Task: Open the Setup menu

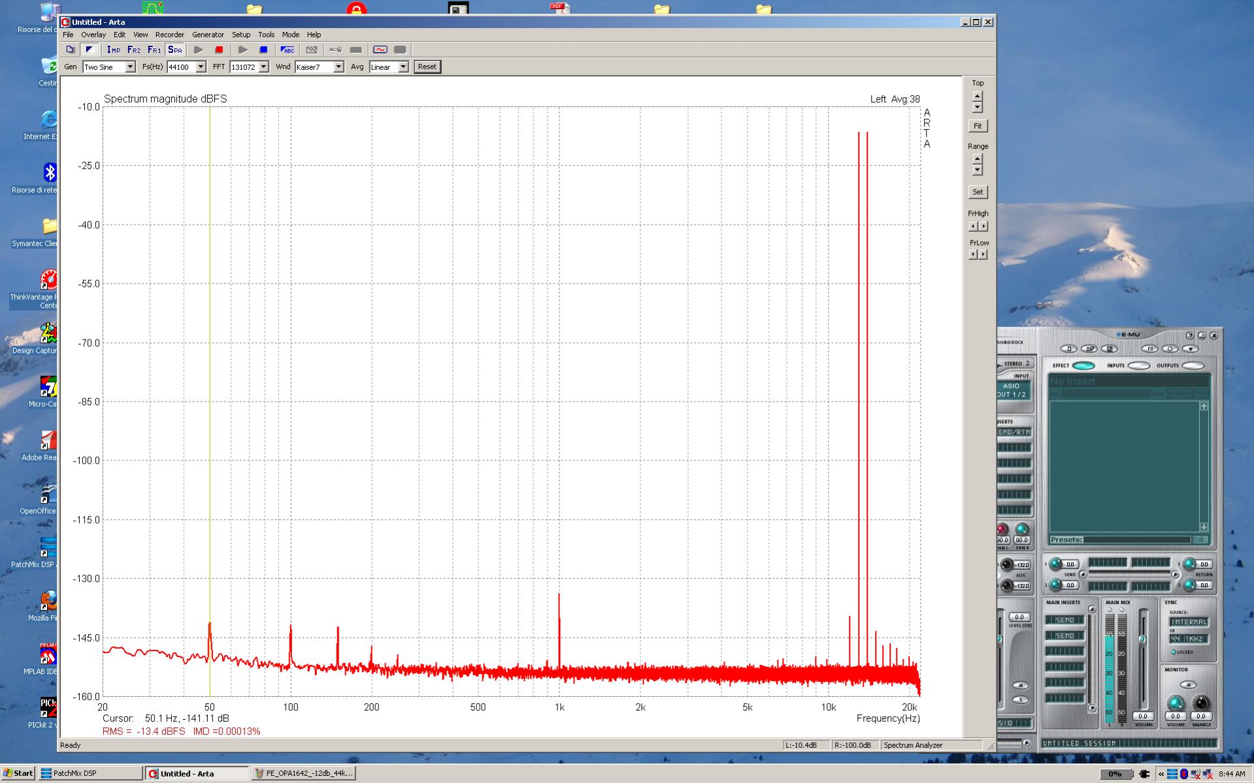Action: tap(241, 35)
